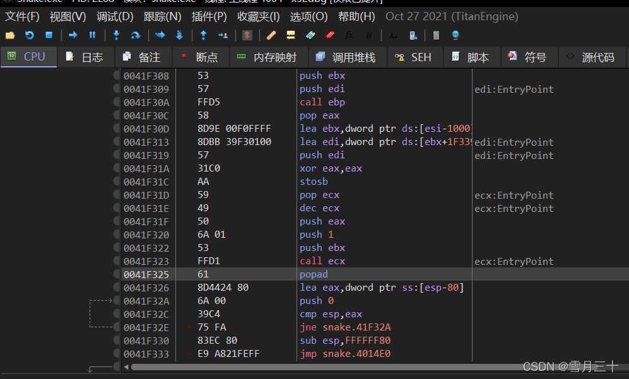This screenshot has width=629, height=379.
Task: Open the 选项(O) menu
Action: click(x=309, y=16)
